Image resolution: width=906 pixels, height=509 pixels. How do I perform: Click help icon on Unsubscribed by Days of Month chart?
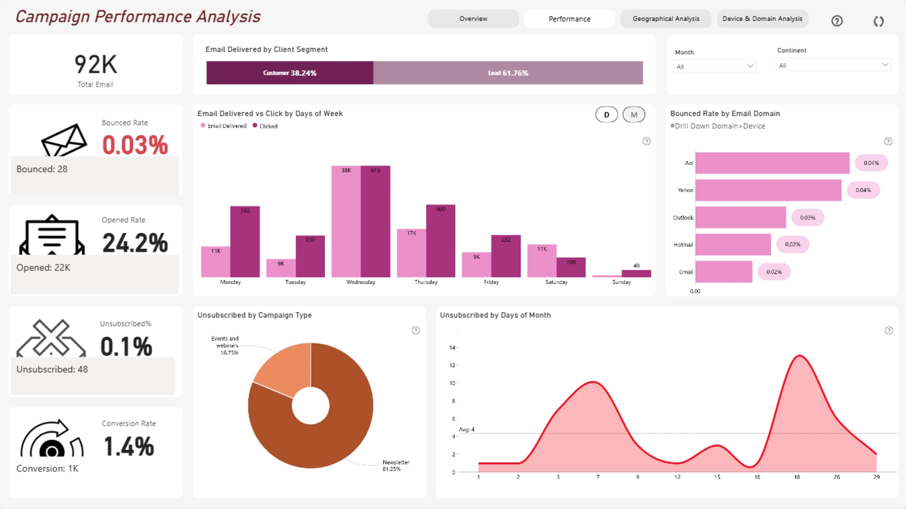click(x=889, y=330)
